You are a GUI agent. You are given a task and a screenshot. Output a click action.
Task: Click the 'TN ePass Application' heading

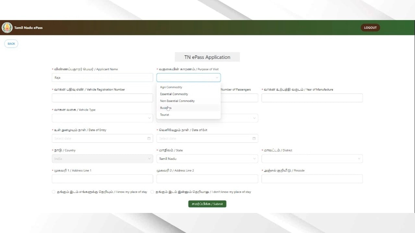207,57
